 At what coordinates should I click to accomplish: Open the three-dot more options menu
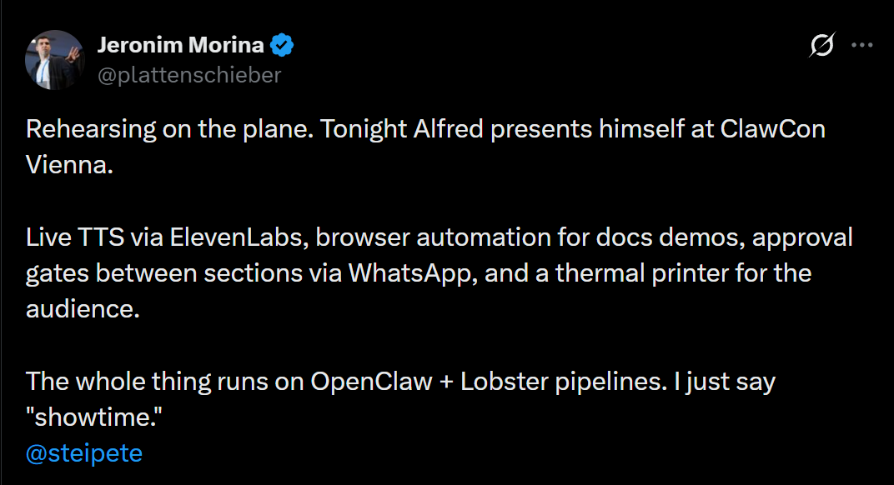click(861, 47)
